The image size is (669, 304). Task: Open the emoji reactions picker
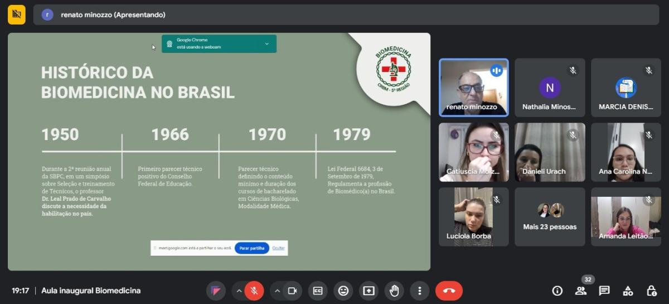click(343, 291)
